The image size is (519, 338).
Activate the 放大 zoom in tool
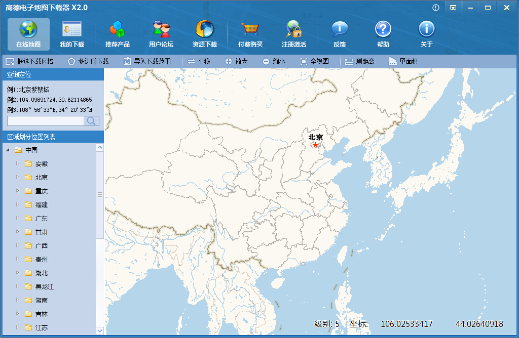[236, 61]
